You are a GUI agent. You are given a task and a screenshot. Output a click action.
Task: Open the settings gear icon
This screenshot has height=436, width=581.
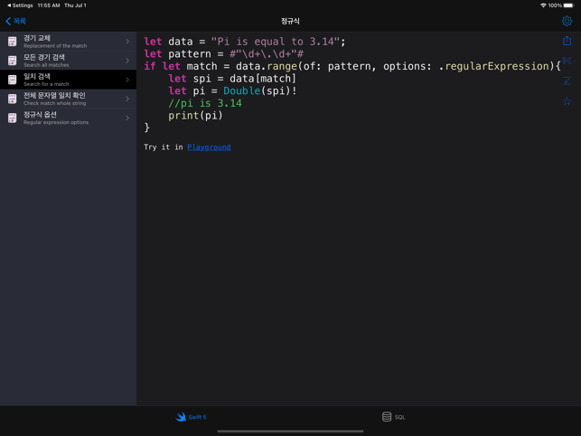[567, 21]
